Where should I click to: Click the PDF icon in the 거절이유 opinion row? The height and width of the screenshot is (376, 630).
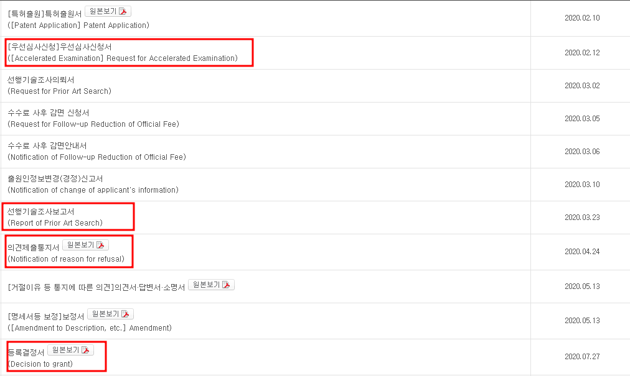226,285
